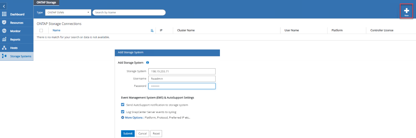Open Dashboard from the sidebar

pos(17,14)
